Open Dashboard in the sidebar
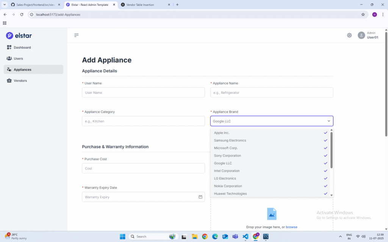388x242 pixels. pos(33,47)
